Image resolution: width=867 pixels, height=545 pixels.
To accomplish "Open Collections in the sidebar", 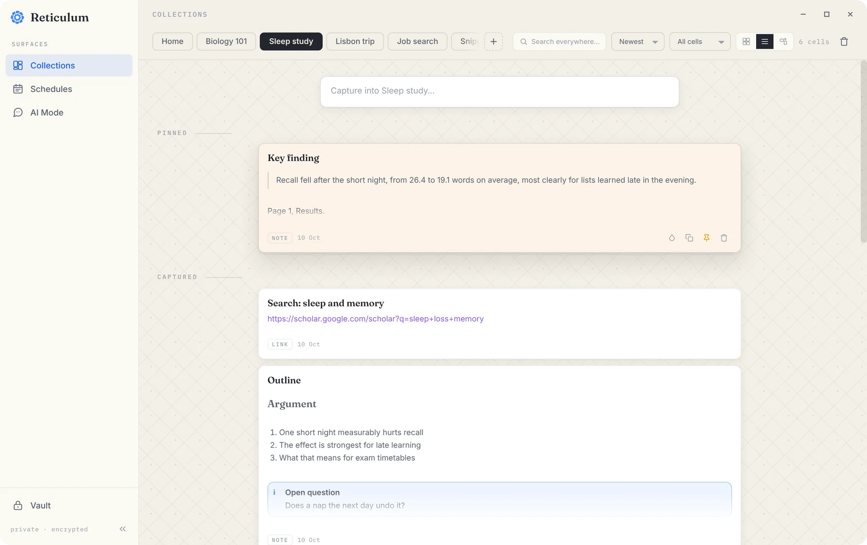I will point(69,65).
